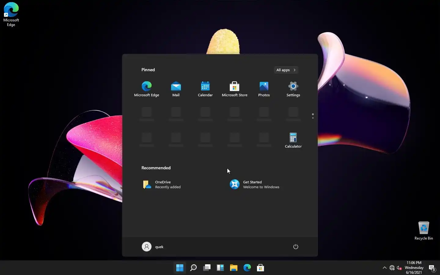Expand hidden system tray icons
This screenshot has width=440, height=275.
(x=385, y=268)
